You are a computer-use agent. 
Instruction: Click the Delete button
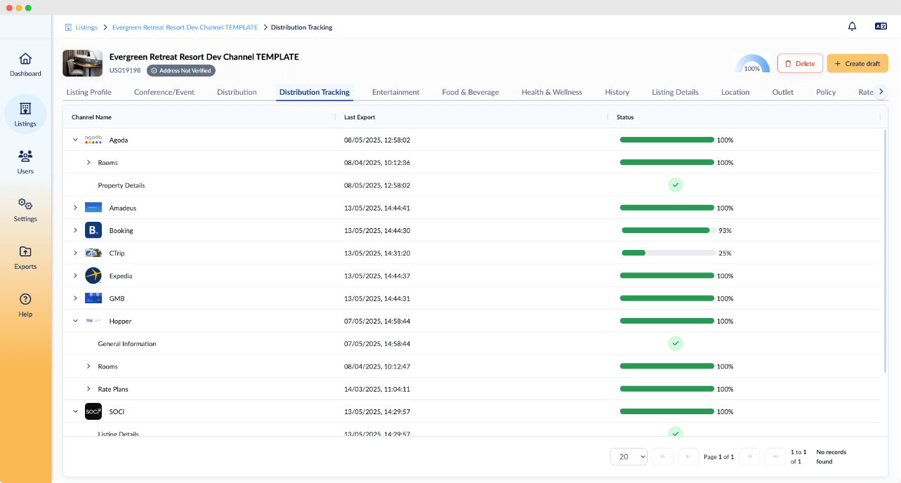[x=800, y=63]
